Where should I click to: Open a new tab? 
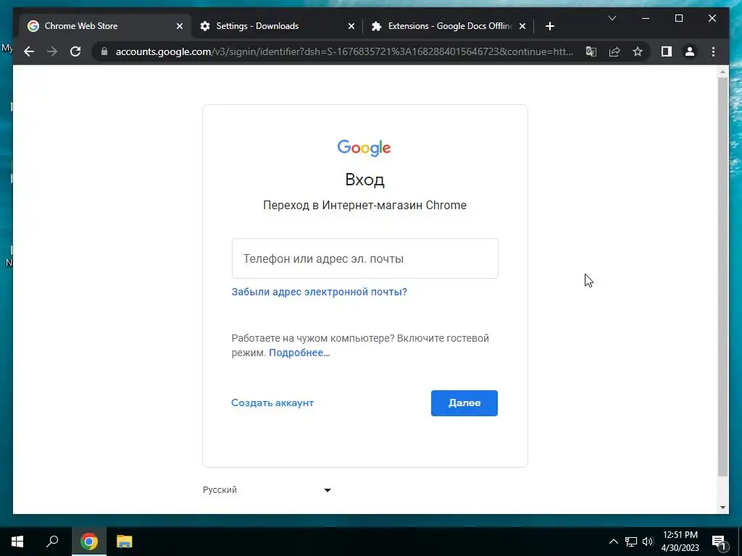tap(549, 26)
